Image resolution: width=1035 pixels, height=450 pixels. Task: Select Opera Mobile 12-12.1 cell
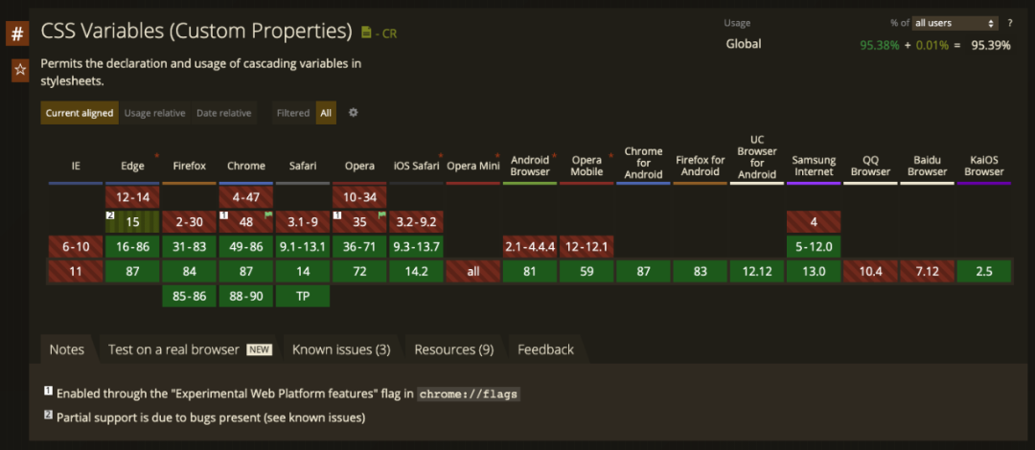pos(586,247)
